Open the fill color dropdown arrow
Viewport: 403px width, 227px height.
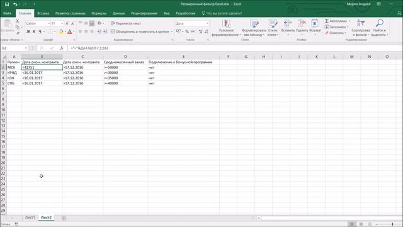(65, 32)
